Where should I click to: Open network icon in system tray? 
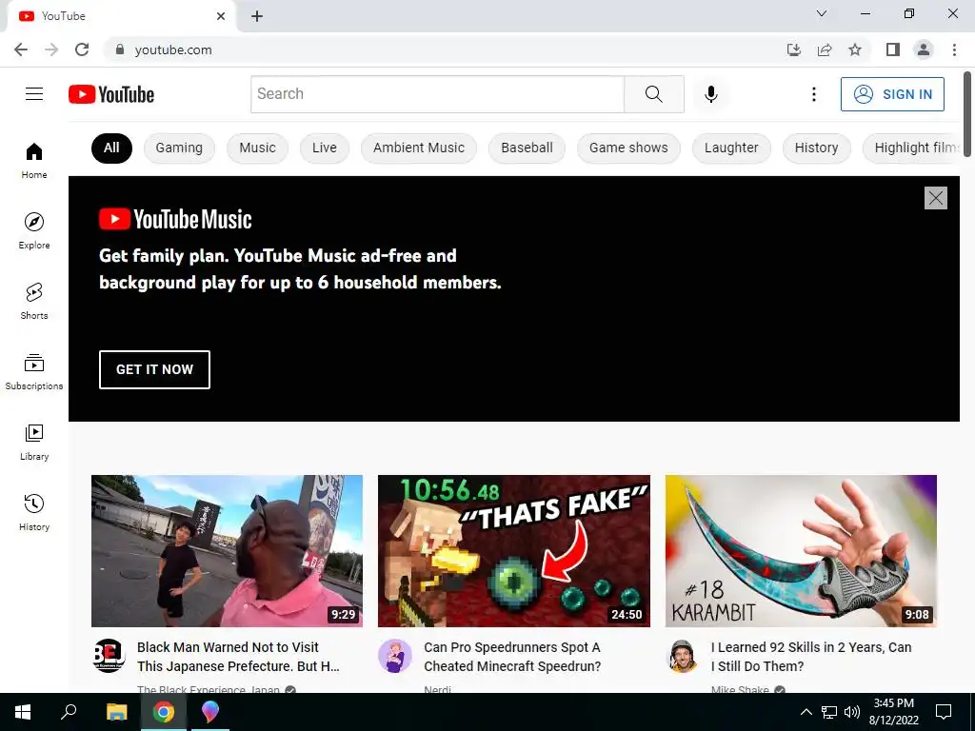tap(829, 712)
